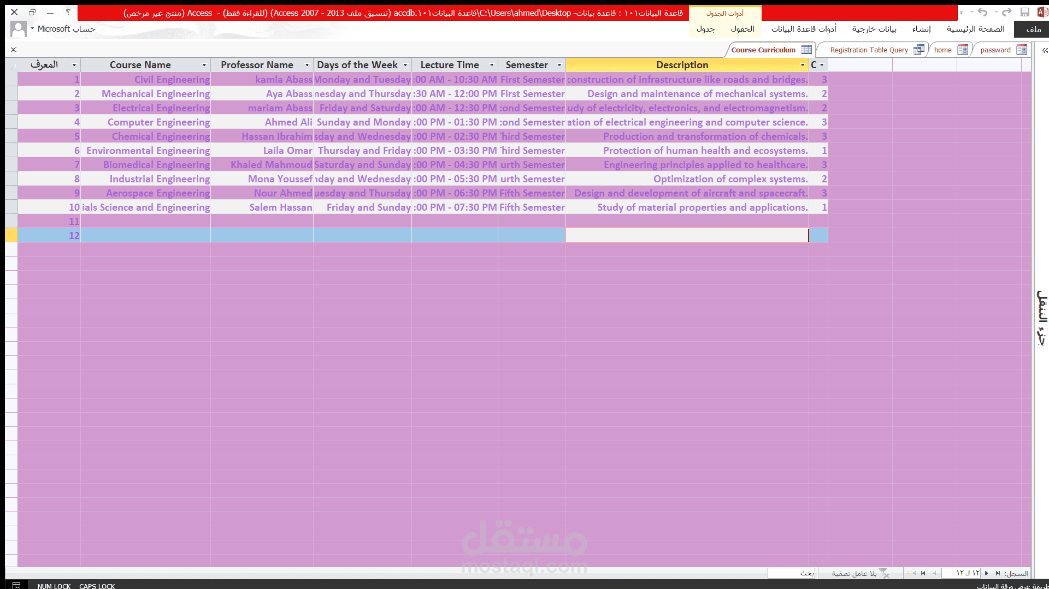
Task: Click the Microsoft account avatar picture
Action: point(19,29)
